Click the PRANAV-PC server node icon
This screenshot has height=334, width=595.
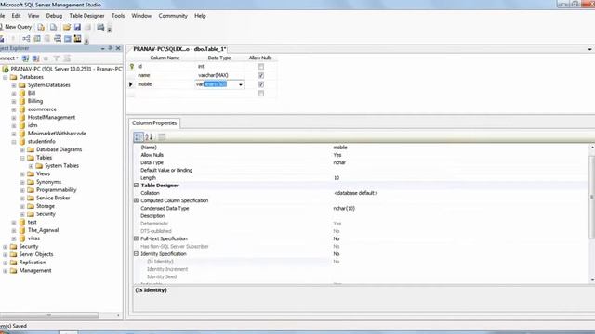[6, 69]
